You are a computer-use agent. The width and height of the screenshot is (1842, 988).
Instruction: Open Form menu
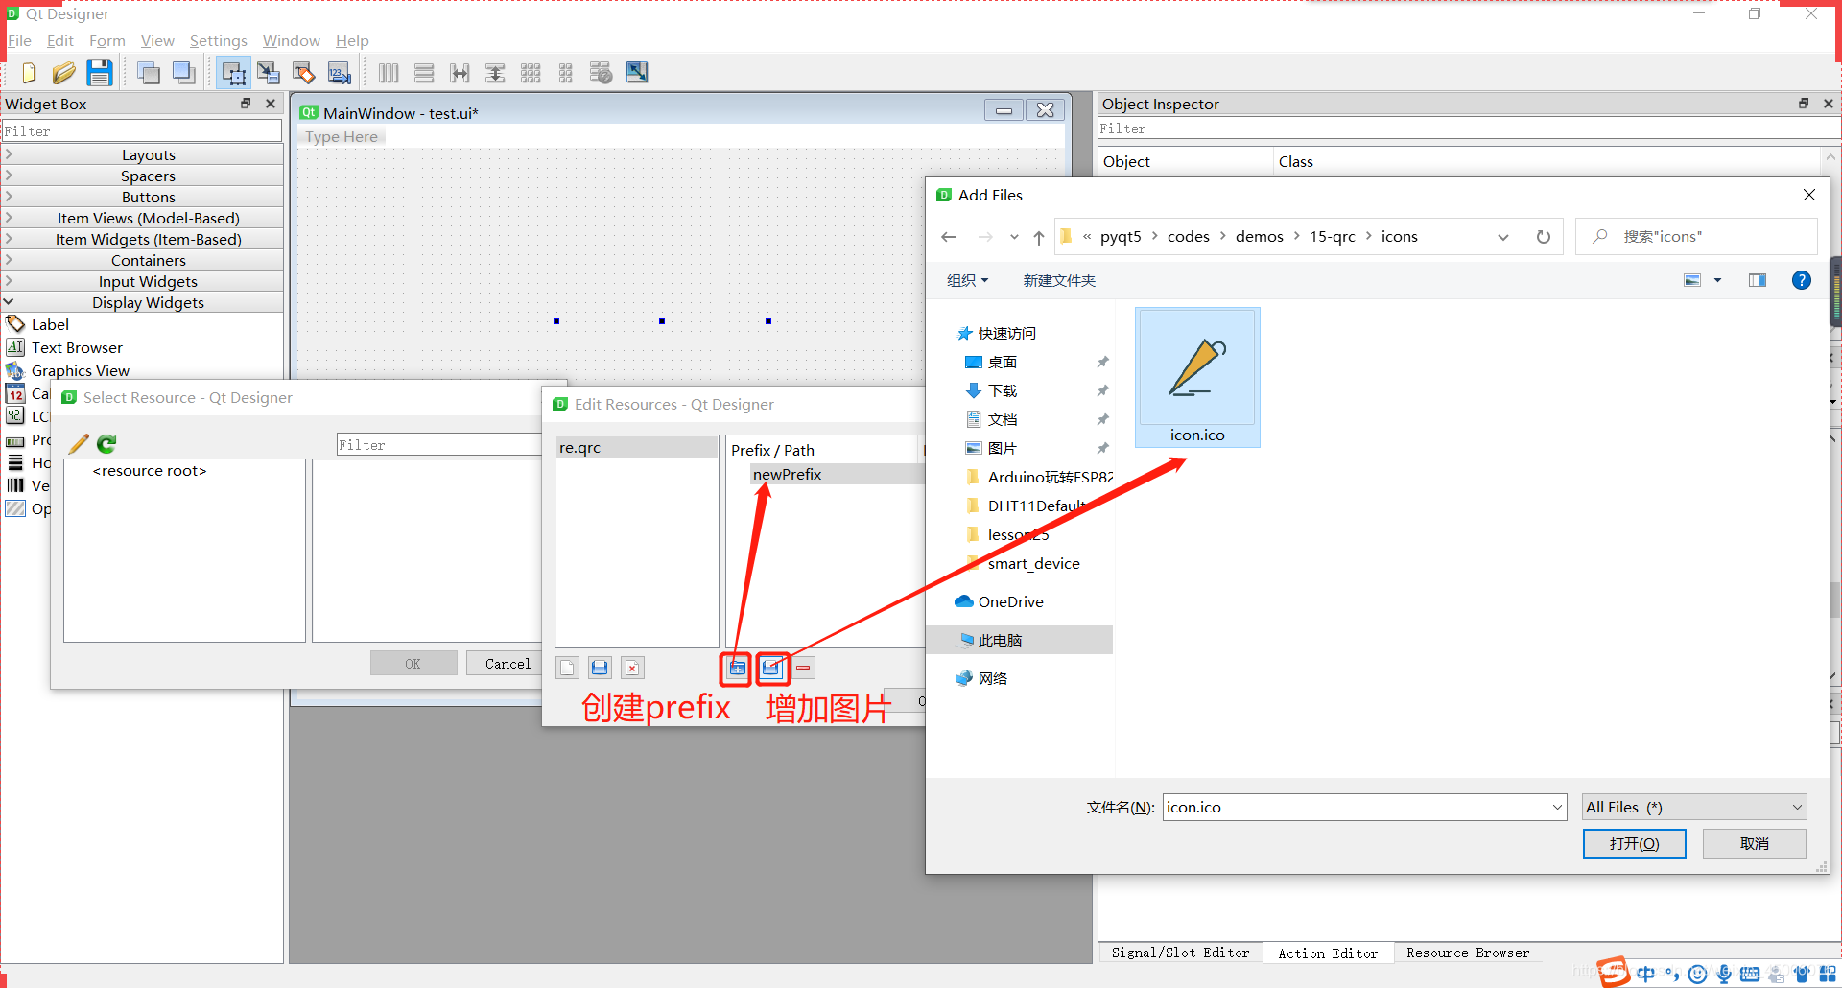(106, 40)
